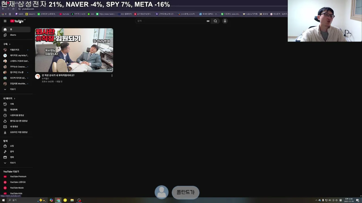Open the 우즈벡 라이프 subscription
362x203 pixels.
[x=16, y=78]
